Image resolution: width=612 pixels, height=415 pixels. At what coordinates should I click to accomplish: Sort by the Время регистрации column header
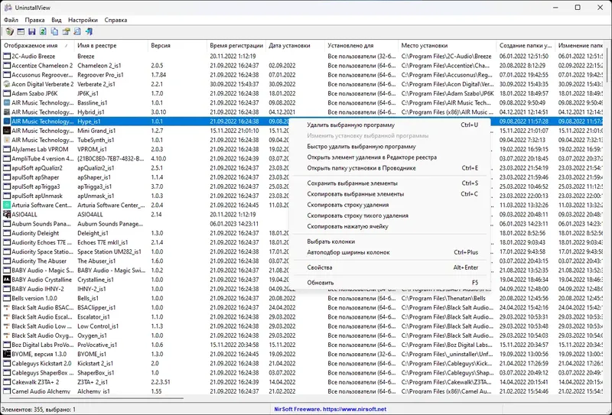pos(236,46)
